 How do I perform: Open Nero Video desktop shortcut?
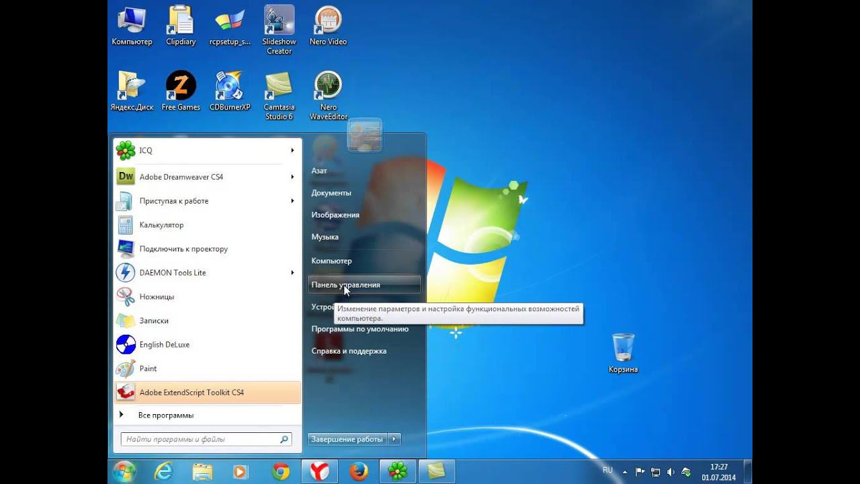click(x=328, y=26)
